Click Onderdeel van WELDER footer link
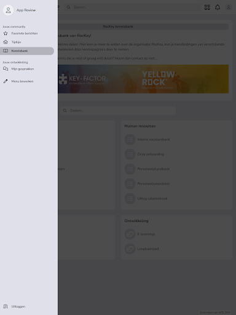 coord(215,313)
